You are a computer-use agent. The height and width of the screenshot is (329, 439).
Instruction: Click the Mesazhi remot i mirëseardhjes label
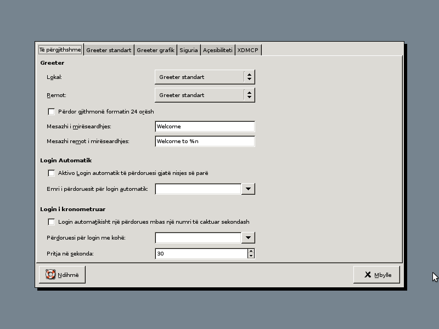(88, 141)
